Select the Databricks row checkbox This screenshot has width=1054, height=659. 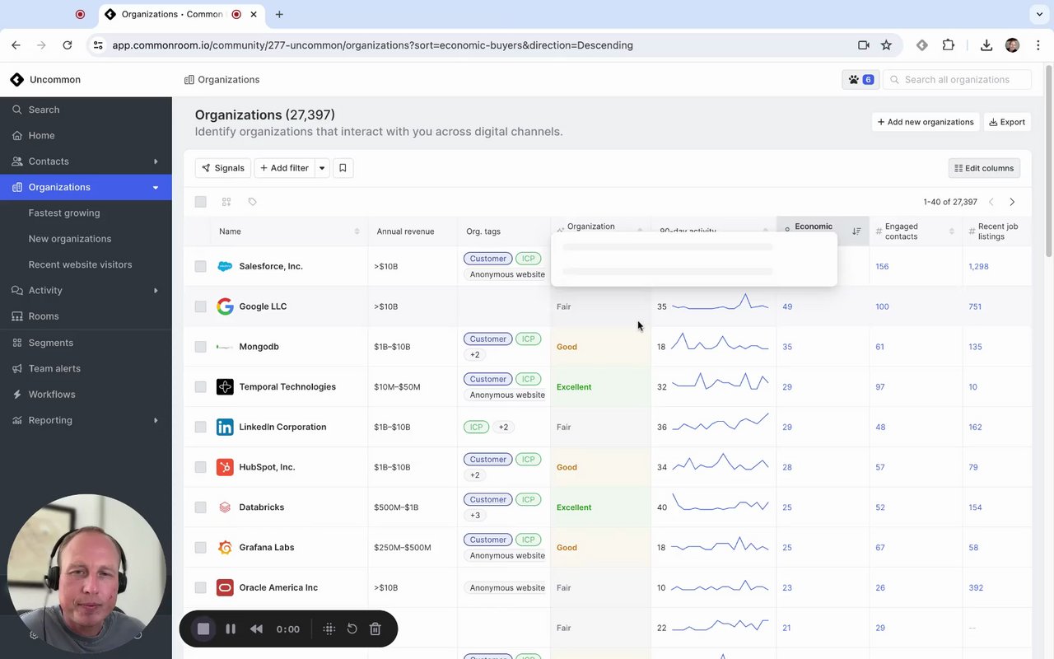[200, 507]
